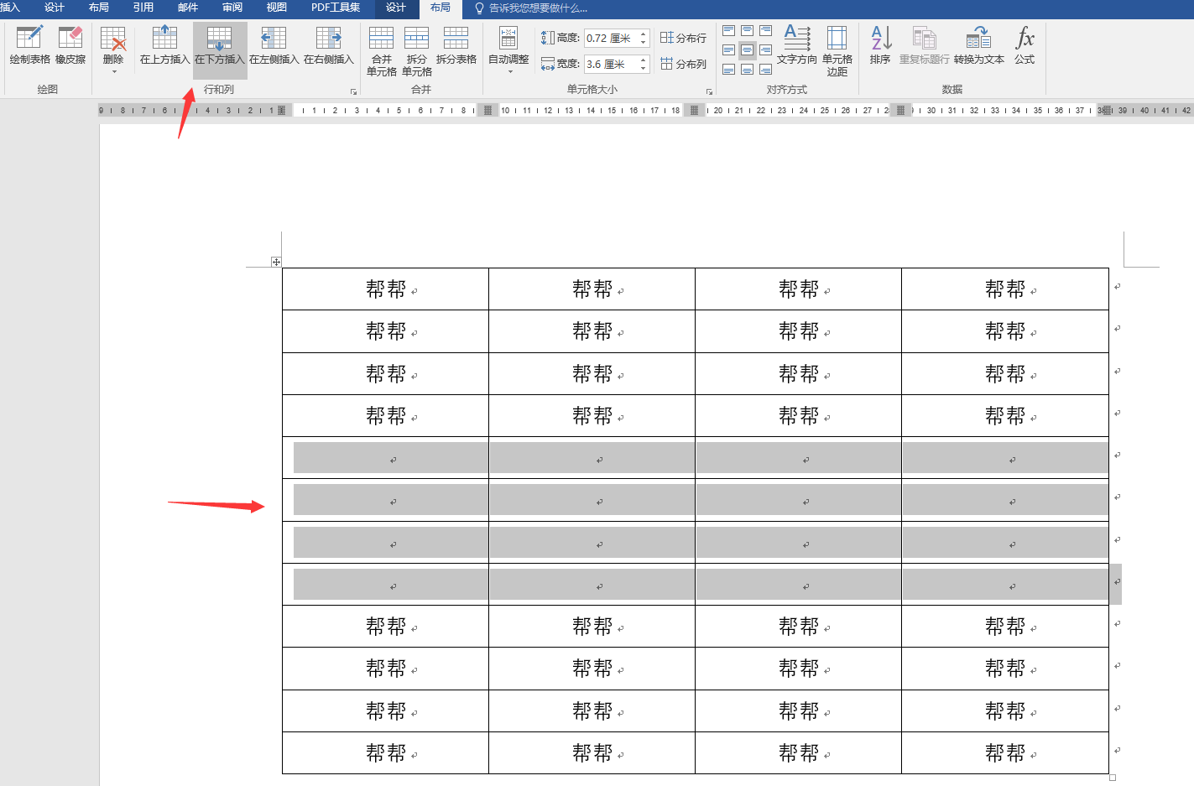
Task: Insert a formula with 公式
Action: click(x=1025, y=45)
